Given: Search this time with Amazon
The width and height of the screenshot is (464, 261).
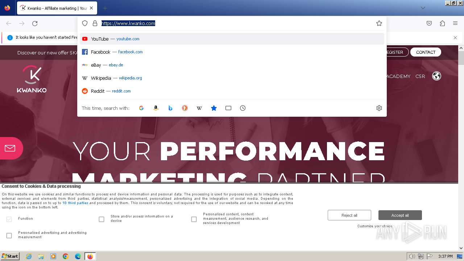Looking at the screenshot, I should [156, 108].
